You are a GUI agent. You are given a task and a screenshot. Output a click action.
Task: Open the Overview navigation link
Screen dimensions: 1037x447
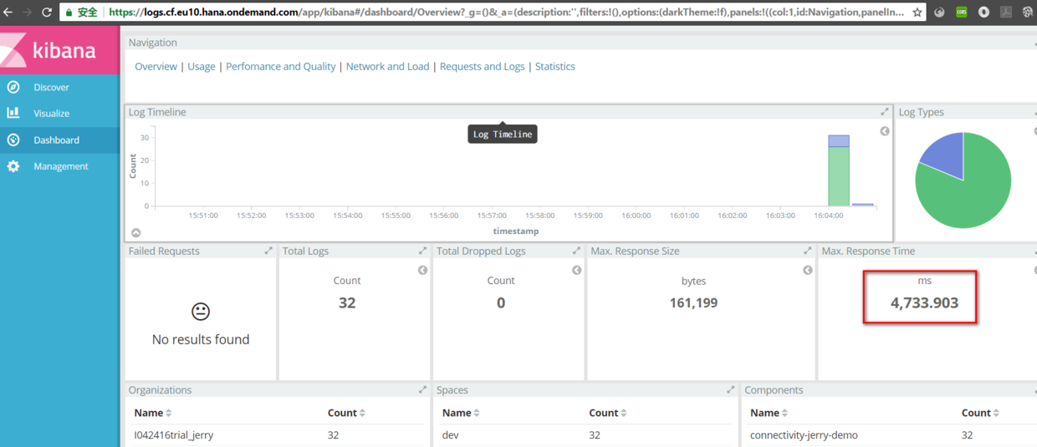pos(156,66)
